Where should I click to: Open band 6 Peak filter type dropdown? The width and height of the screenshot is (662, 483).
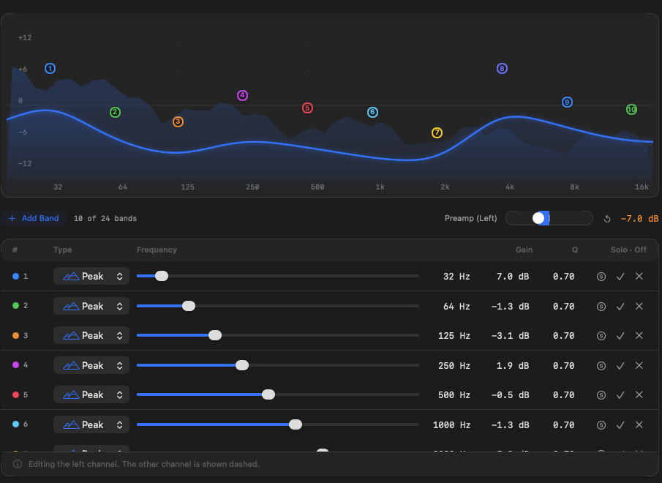91,424
